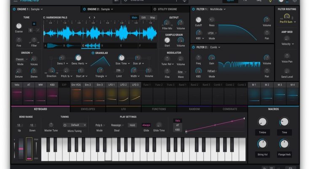Select sample slot D
This screenshot has width=310, height=169.
pos(102,45)
